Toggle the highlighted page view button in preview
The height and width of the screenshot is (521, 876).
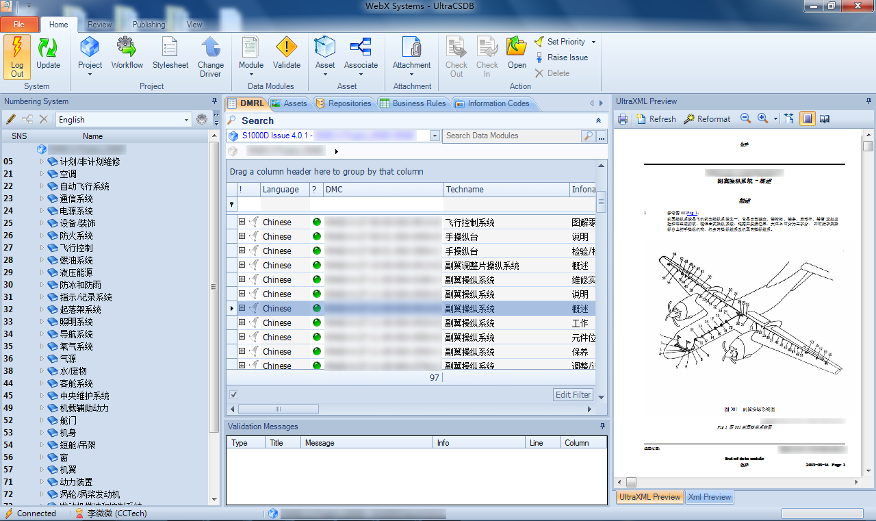[x=808, y=119]
